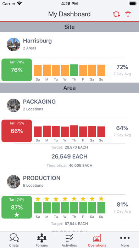Click the Harrisburg site title
Image resolution: width=139 pixels, height=248 pixels.
(x=38, y=41)
